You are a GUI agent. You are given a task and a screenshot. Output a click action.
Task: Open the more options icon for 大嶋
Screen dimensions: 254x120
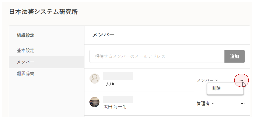point(241,80)
